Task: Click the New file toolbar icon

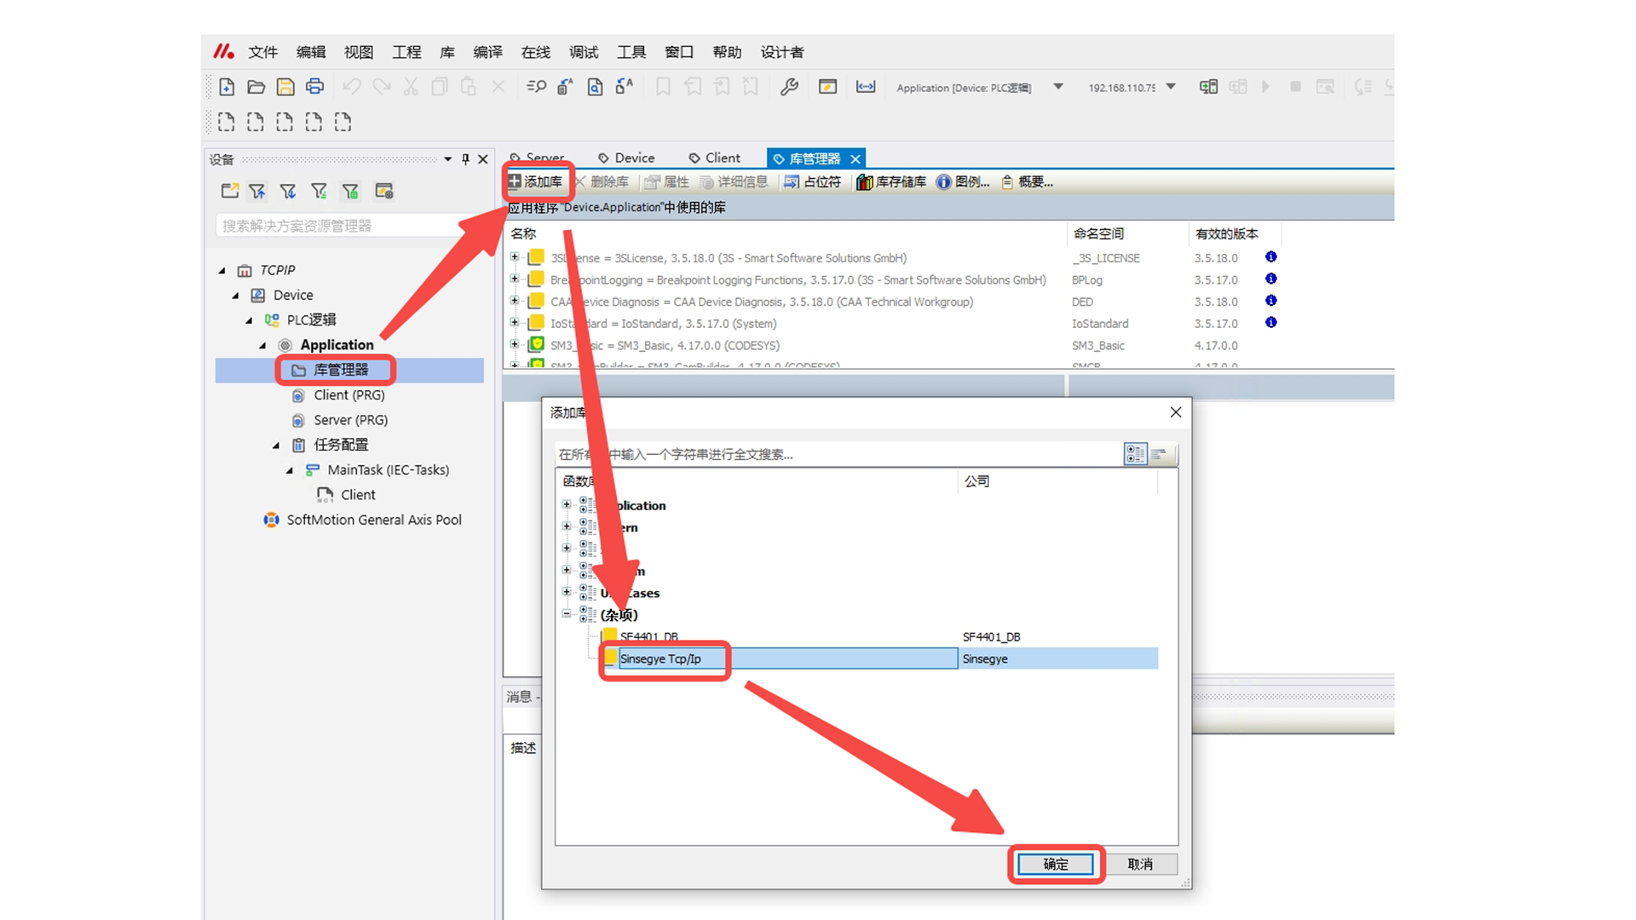Action: click(x=227, y=87)
